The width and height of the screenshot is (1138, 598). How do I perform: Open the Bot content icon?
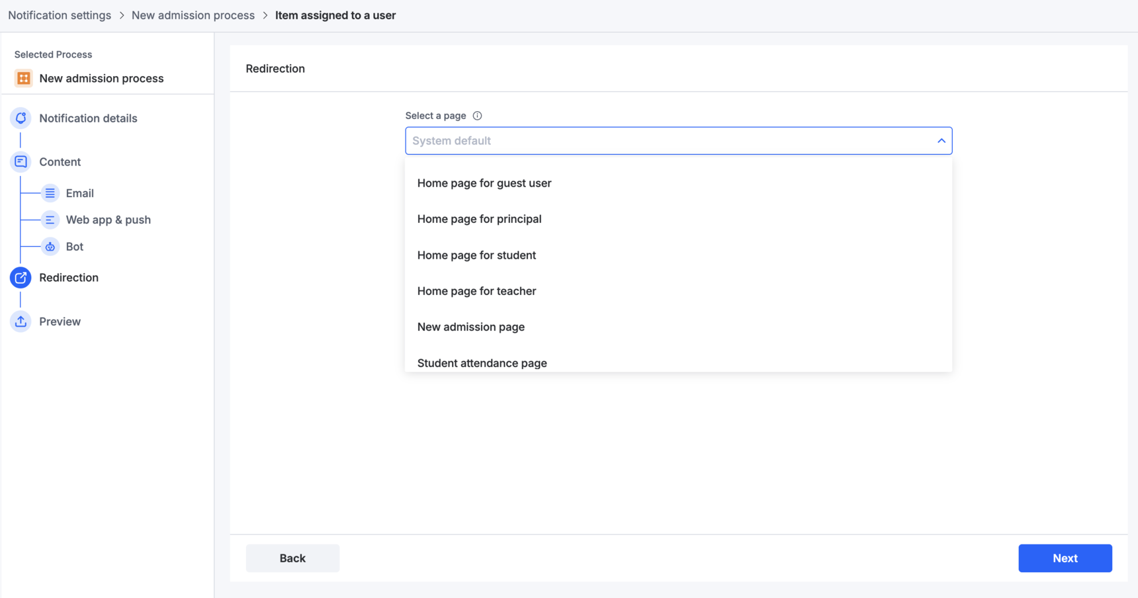click(x=50, y=247)
